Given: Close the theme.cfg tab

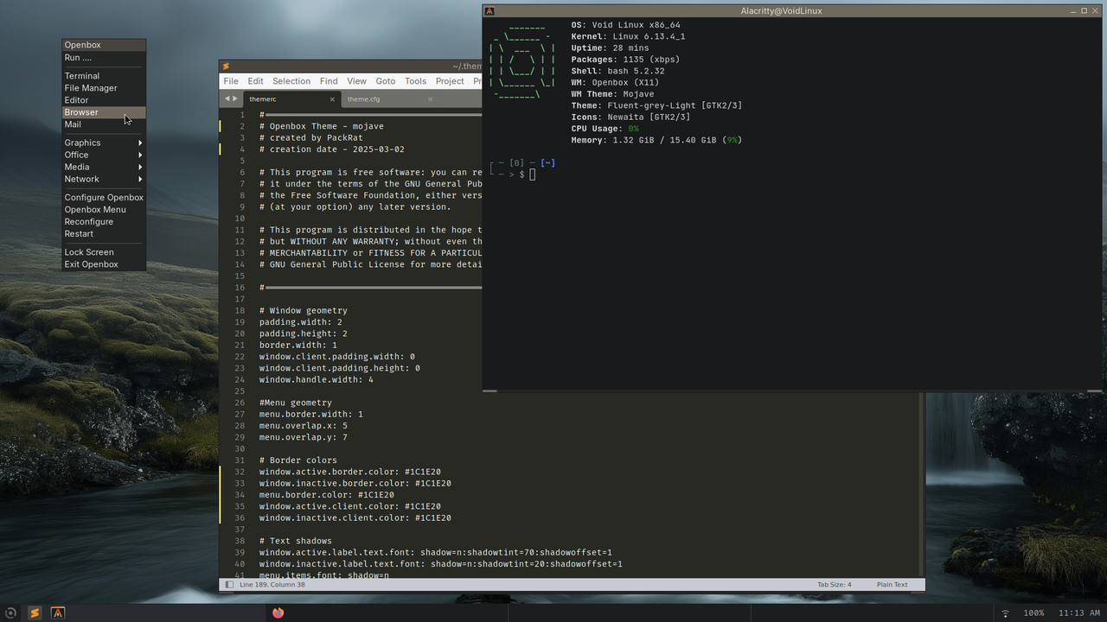Looking at the screenshot, I should (430, 99).
